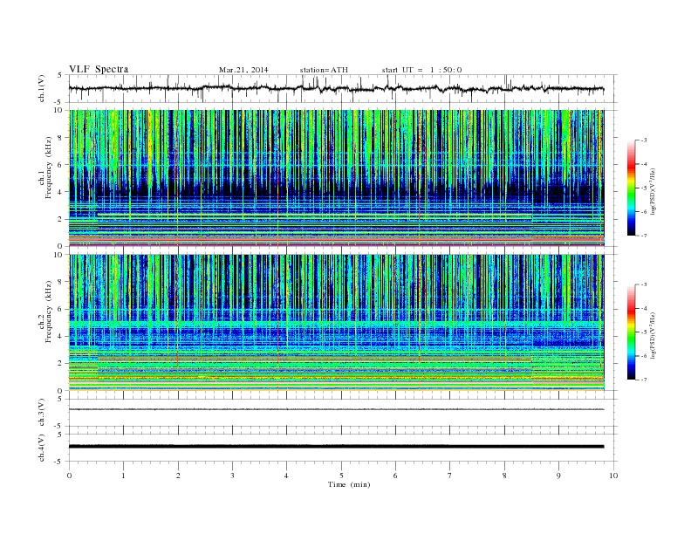This screenshot has width=691, height=534.
Task: Click the ch.1 "Frequency (kHz)" axis label
Action: point(48,168)
